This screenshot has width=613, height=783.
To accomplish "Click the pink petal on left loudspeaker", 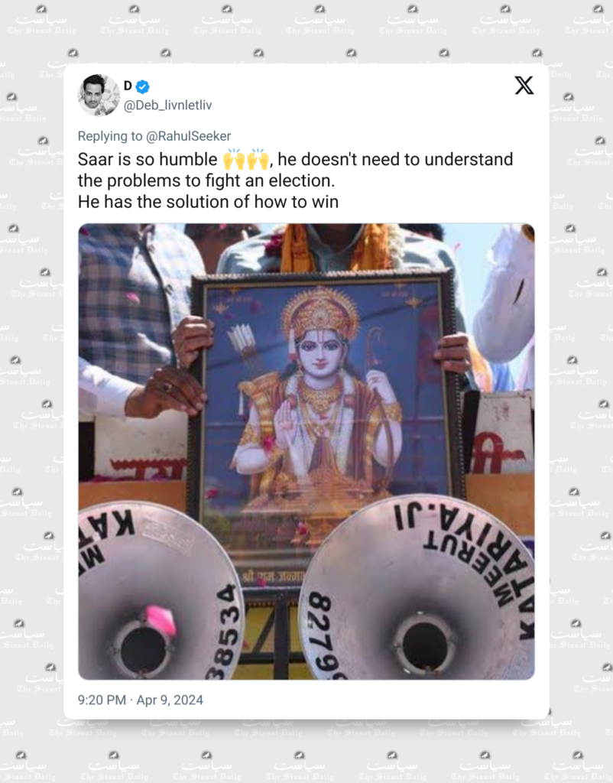I will 161,620.
